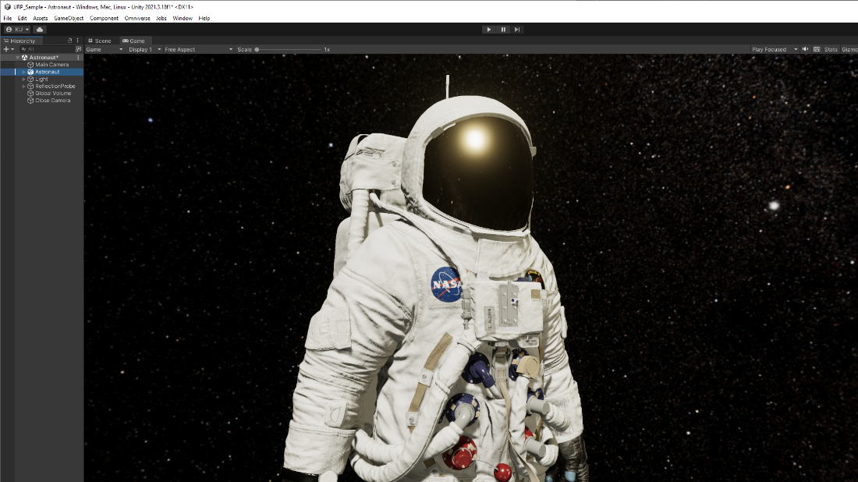The width and height of the screenshot is (858, 482).
Task: Open the Astronaut scene kebab menu
Action: coord(78,58)
